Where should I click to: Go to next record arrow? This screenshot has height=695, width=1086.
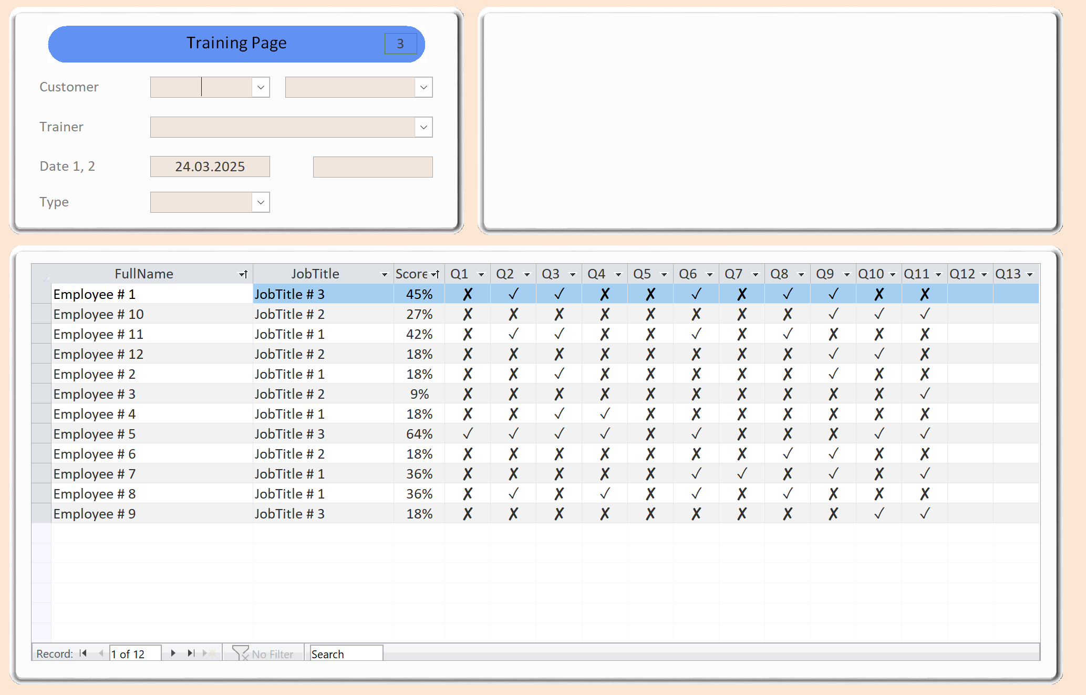[173, 653]
